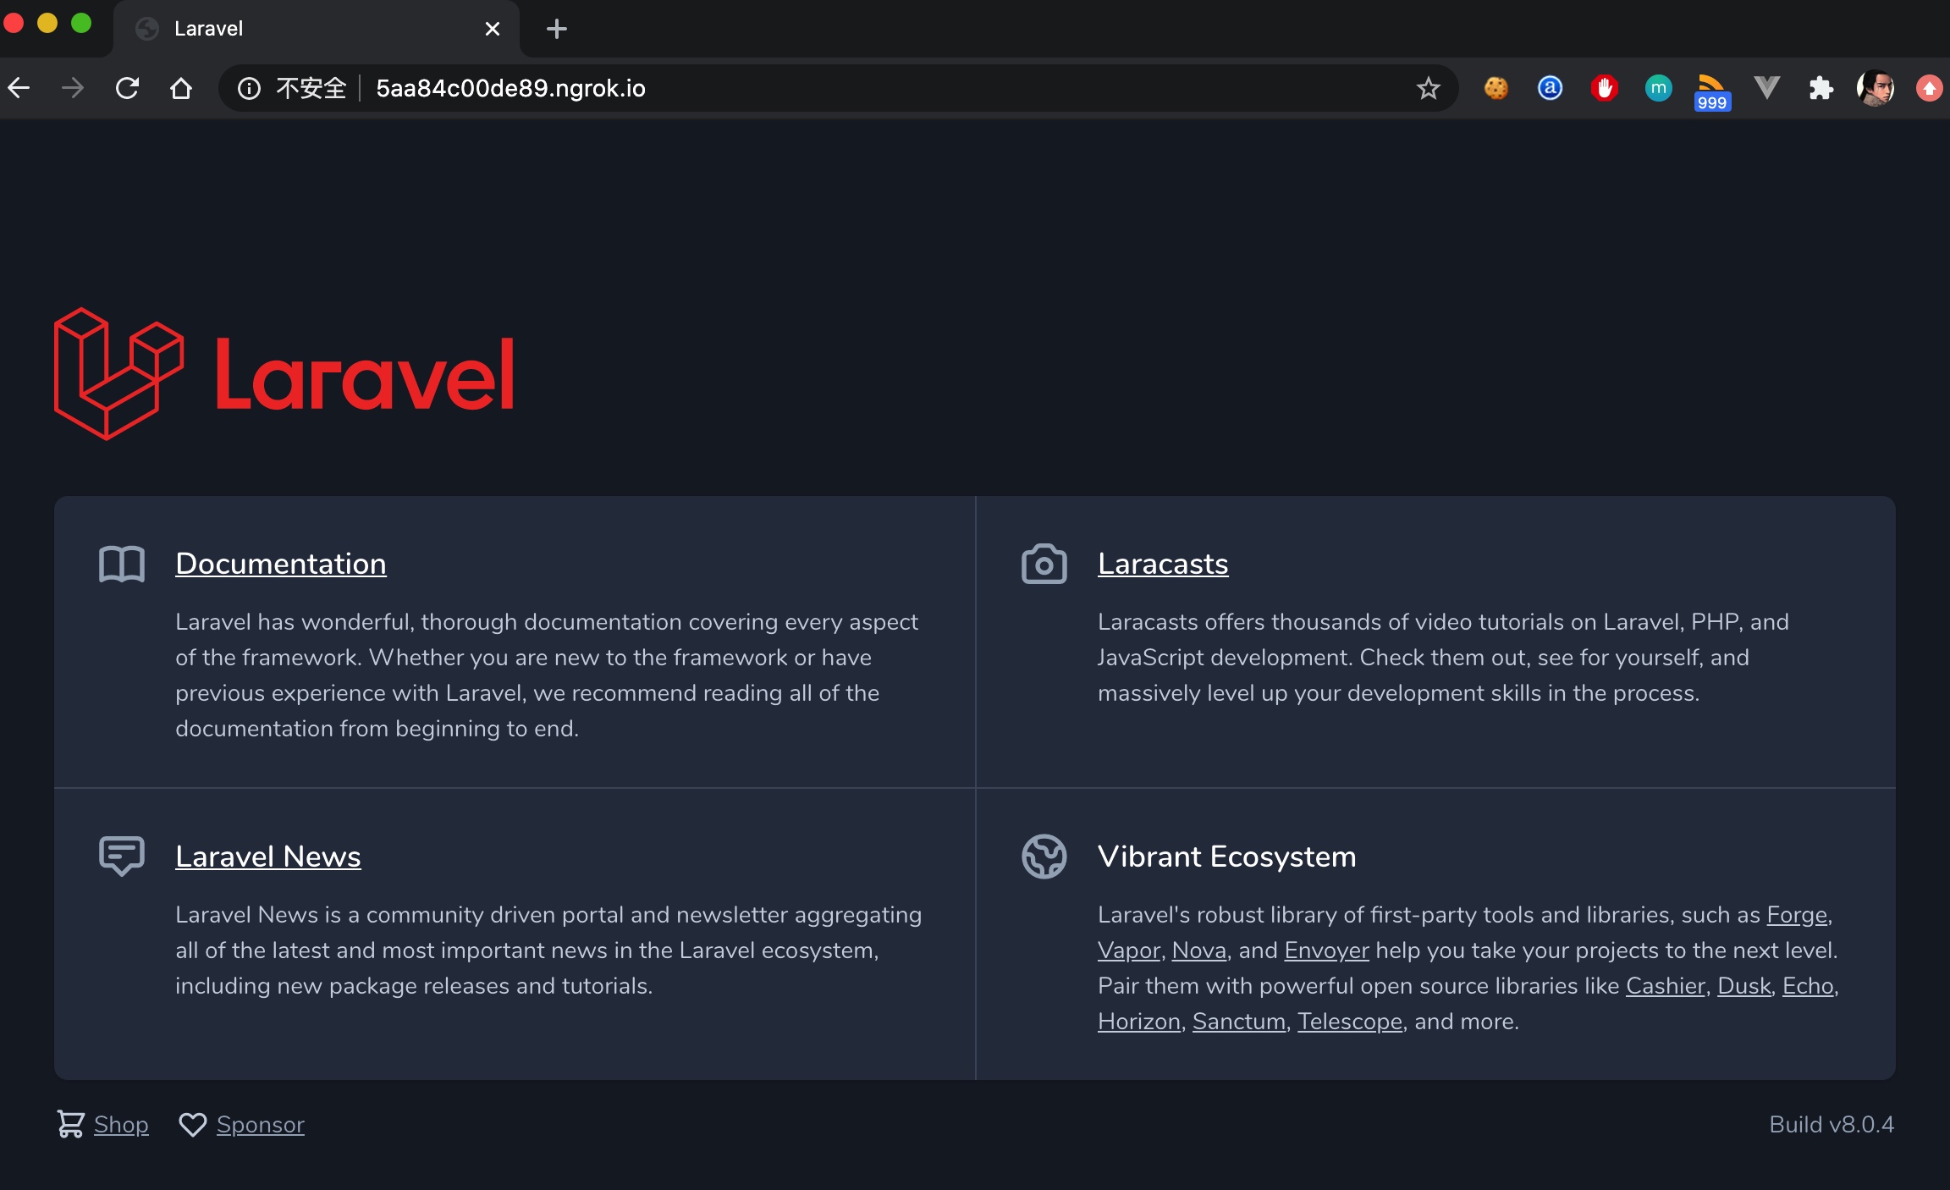Follow the Telescope link
Viewport: 1950px width, 1190px height.
(1350, 1022)
